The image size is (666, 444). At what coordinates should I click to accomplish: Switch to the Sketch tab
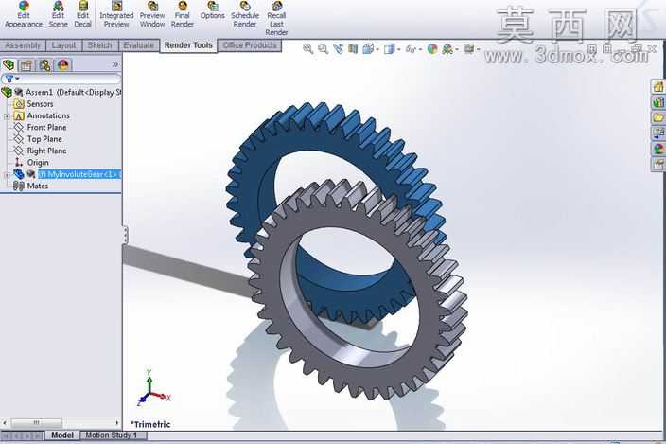pos(99,45)
